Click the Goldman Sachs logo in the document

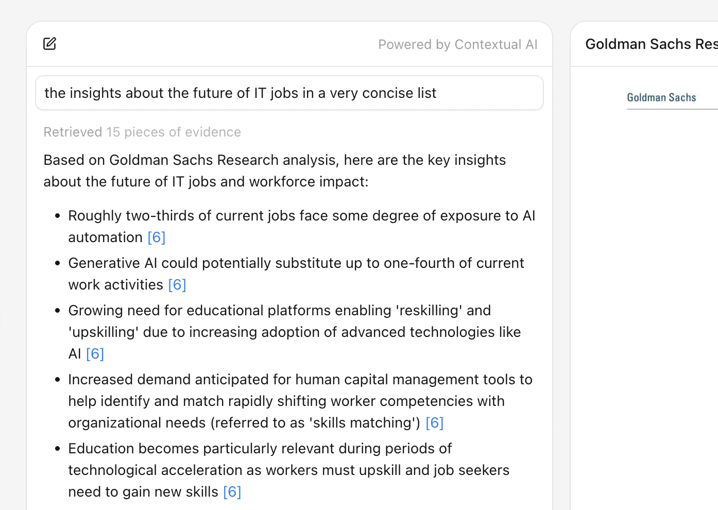click(661, 98)
